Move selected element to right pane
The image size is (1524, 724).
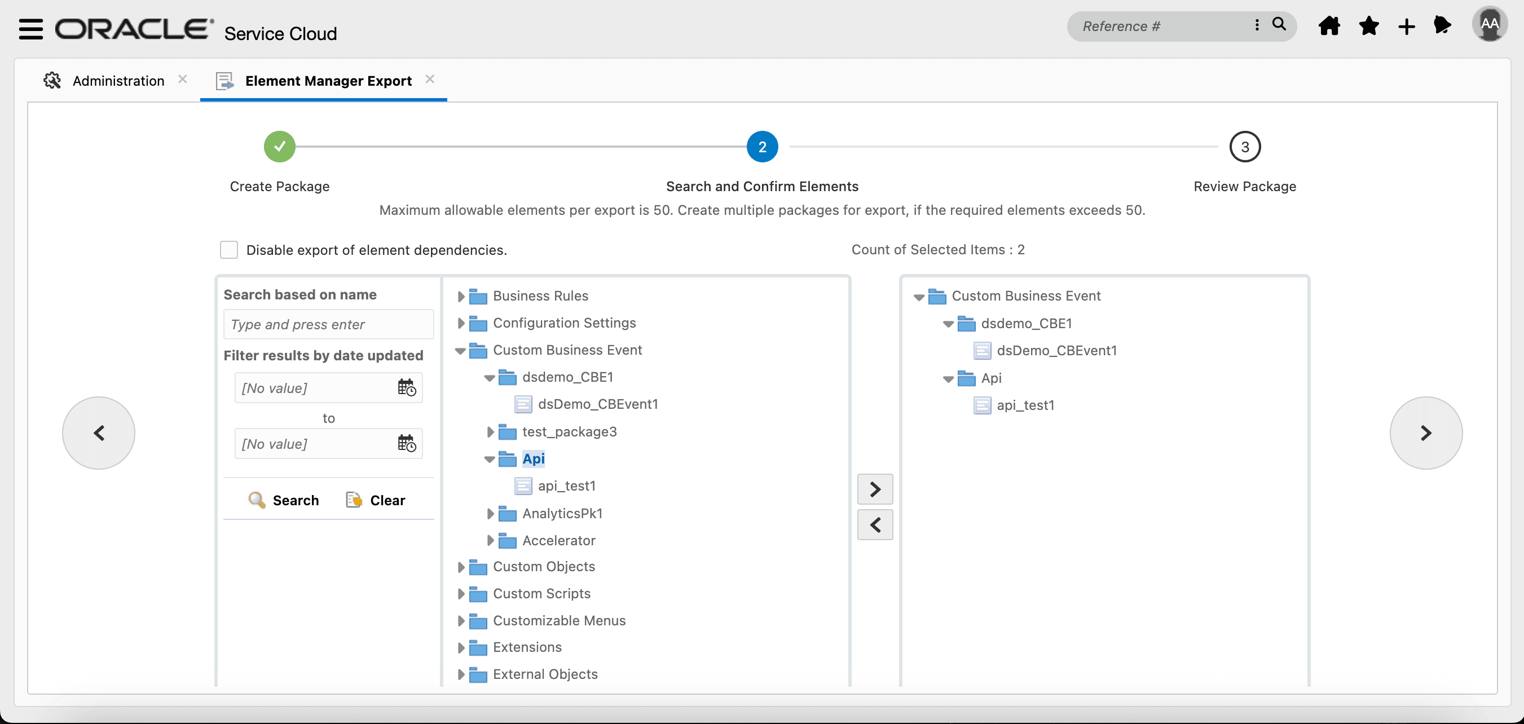click(x=875, y=490)
